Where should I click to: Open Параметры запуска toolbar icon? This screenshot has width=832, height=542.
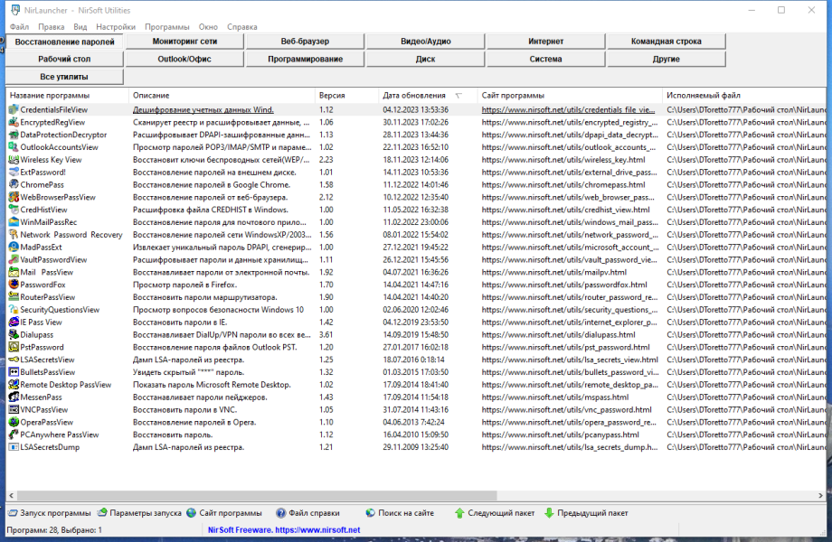point(102,513)
